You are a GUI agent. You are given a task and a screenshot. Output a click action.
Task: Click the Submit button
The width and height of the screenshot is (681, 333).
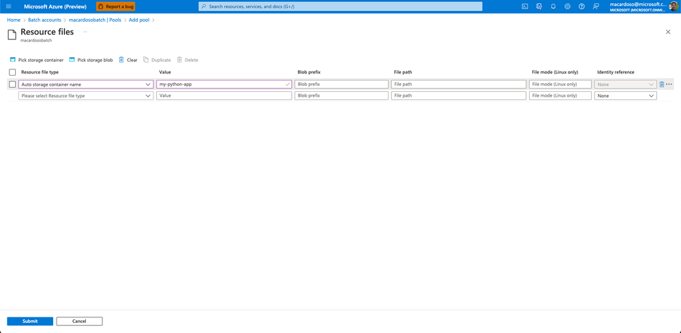coord(30,321)
